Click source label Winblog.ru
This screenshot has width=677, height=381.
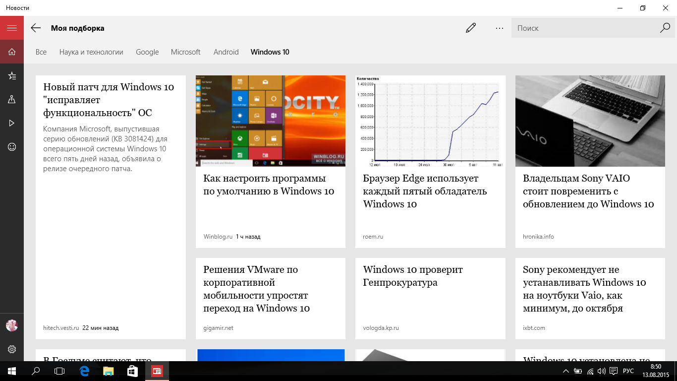(x=218, y=237)
